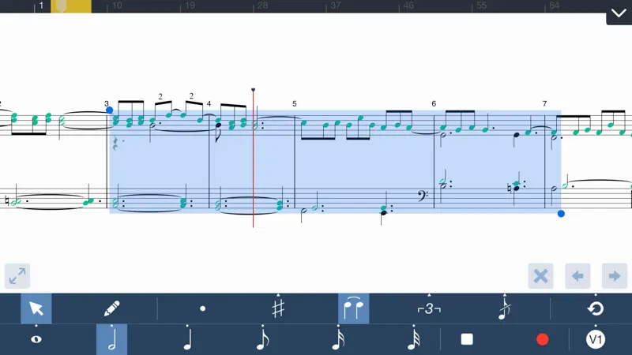Cancel the selection with the X button
The image size is (632, 355).
[x=540, y=276]
